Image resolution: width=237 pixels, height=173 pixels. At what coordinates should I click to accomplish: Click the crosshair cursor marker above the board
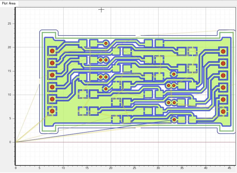tap(101, 10)
